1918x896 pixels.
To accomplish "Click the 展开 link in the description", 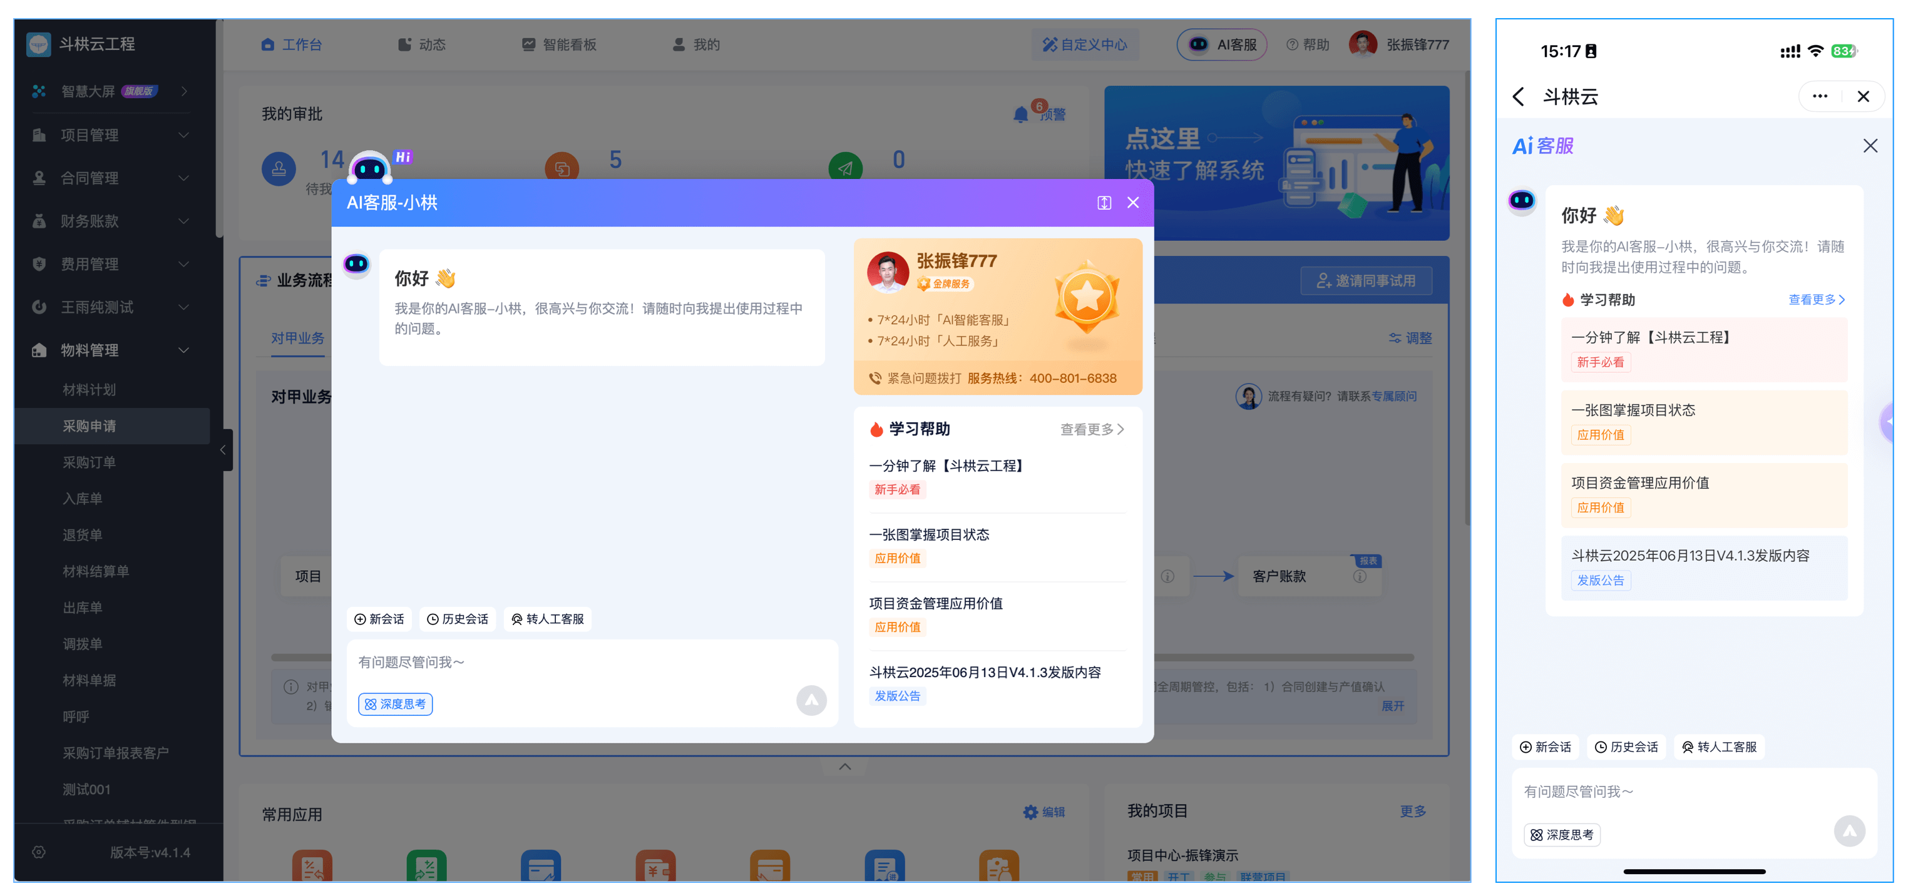I will 1394,706.
